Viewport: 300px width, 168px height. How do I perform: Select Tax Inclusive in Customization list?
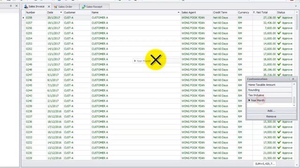(x=269, y=95)
